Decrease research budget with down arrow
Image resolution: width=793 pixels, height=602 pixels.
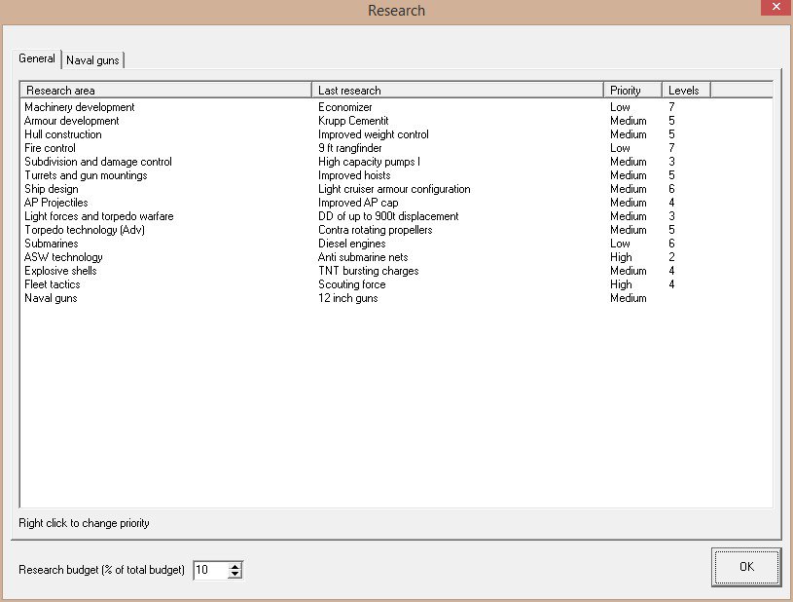point(234,574)
